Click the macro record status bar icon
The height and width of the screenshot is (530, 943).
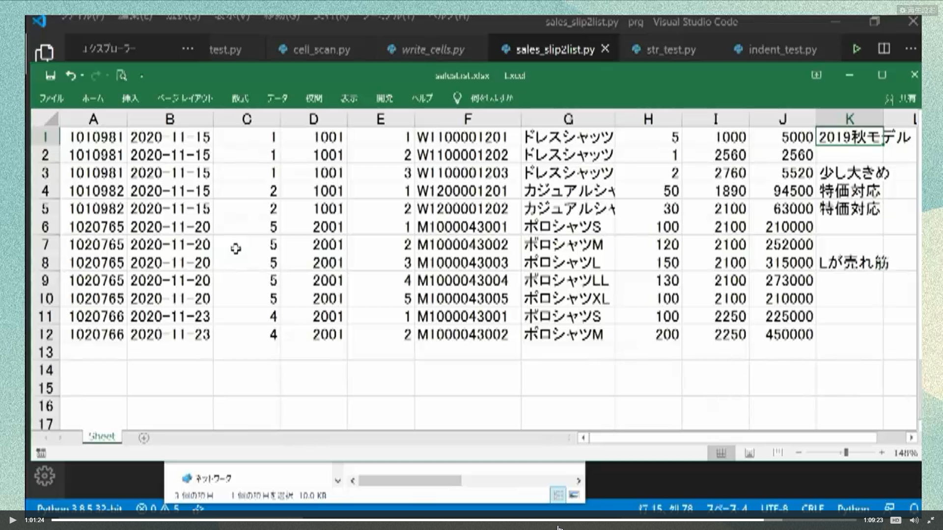[x=41, y=452]
